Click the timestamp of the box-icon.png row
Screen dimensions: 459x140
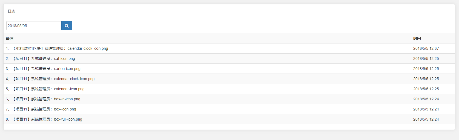click(426, 109)
